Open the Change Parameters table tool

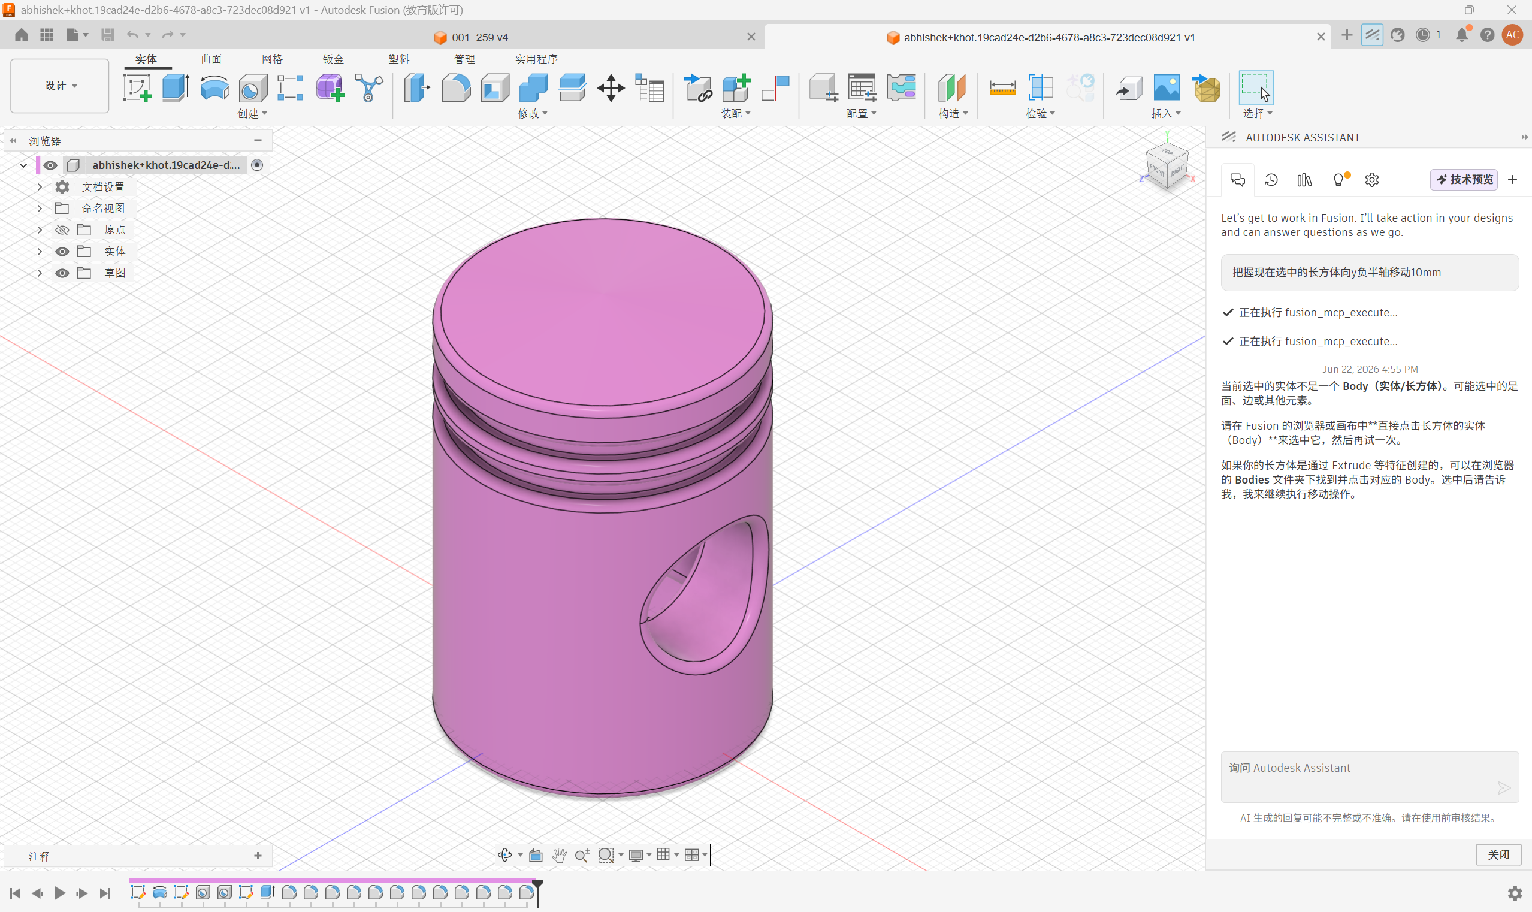[x=649, y=88]
